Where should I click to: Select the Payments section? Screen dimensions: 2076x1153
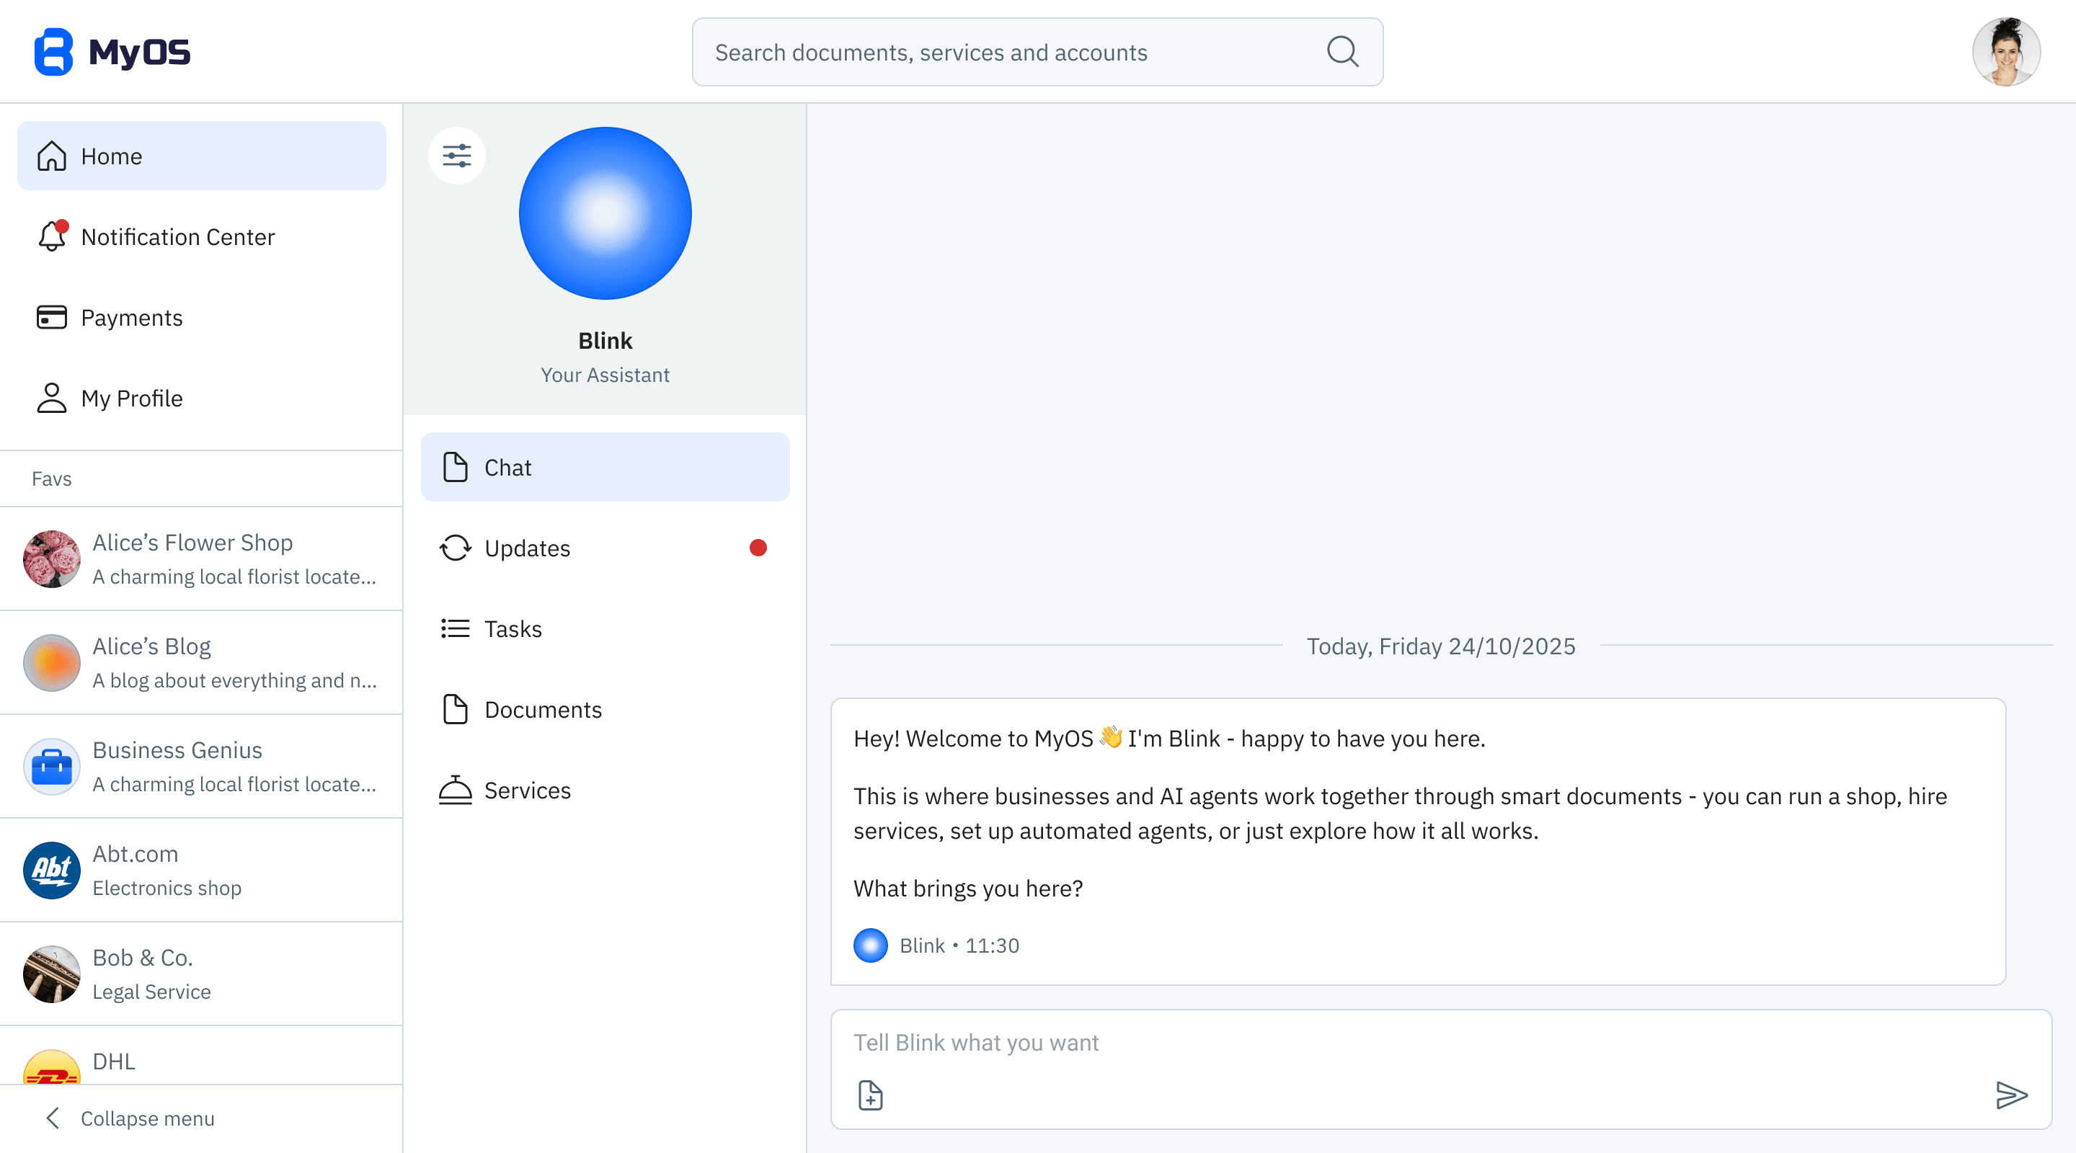pyautogui.click(x=131, y=318)
